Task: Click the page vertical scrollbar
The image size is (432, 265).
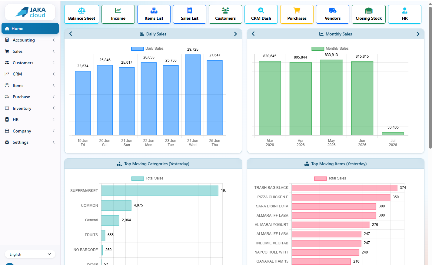Action: 430,77
